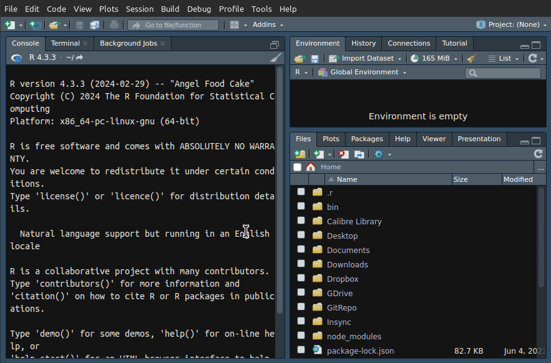Screen dimensions: 551x363
Task: Click the save workspace floppy icon
Action: pyautogui.click(x=315, y=58)
